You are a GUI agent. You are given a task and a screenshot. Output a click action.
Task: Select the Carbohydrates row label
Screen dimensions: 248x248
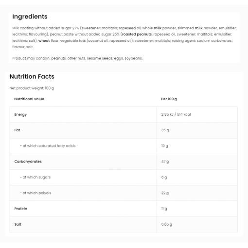point(28,161)
